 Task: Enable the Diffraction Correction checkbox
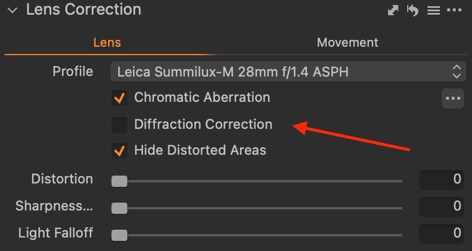pos(119,124)
